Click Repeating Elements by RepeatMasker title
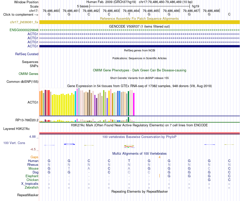The width and height of the screenshot is (240, 201). pos(139,191)
